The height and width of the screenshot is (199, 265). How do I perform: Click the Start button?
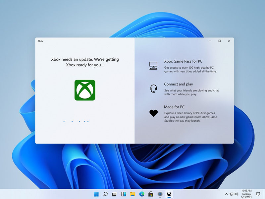[97, 194]
